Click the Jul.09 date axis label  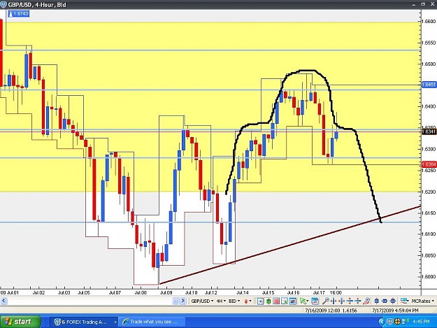pos(166,292)
